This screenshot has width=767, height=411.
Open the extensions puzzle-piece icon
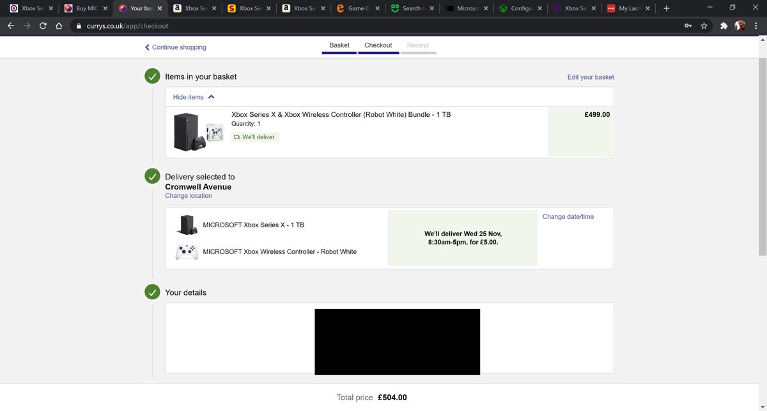tap(724, 26)
